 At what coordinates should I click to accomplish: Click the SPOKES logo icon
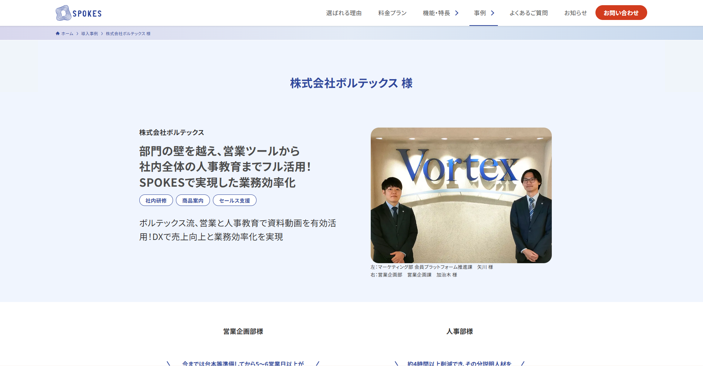click(x=63, y=13)
